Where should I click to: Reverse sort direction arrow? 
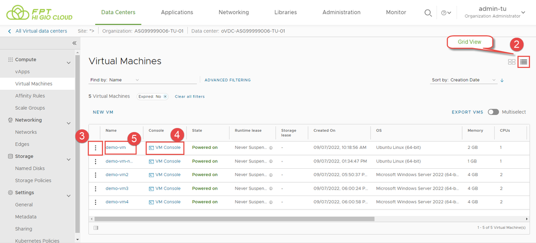502,80
